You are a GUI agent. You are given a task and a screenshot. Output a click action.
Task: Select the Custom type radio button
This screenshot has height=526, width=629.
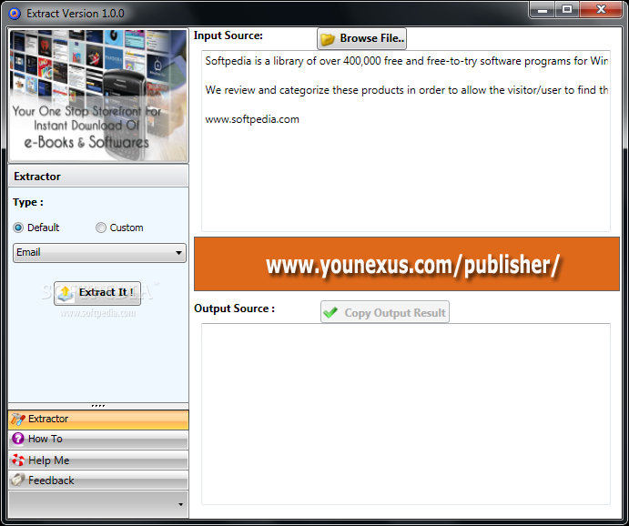(x=101, y=228)
